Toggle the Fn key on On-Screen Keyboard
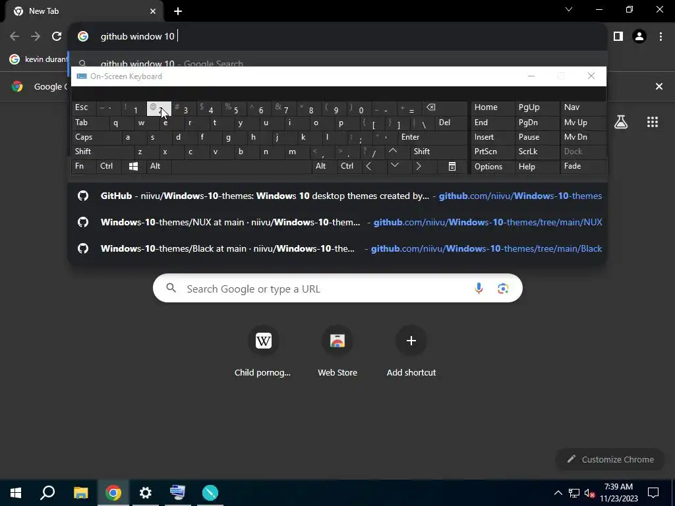 tap(84, 167)
